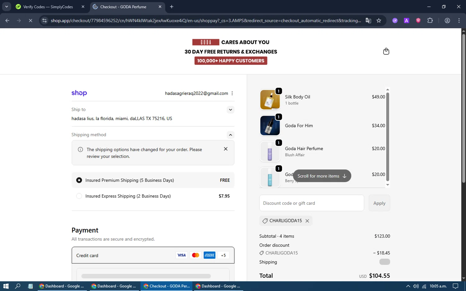Image resolution: width=466 pixels, height=291 pixels.
Task: Select Insured Premium Shipping radio button
Action: click(x=79, y=180)
